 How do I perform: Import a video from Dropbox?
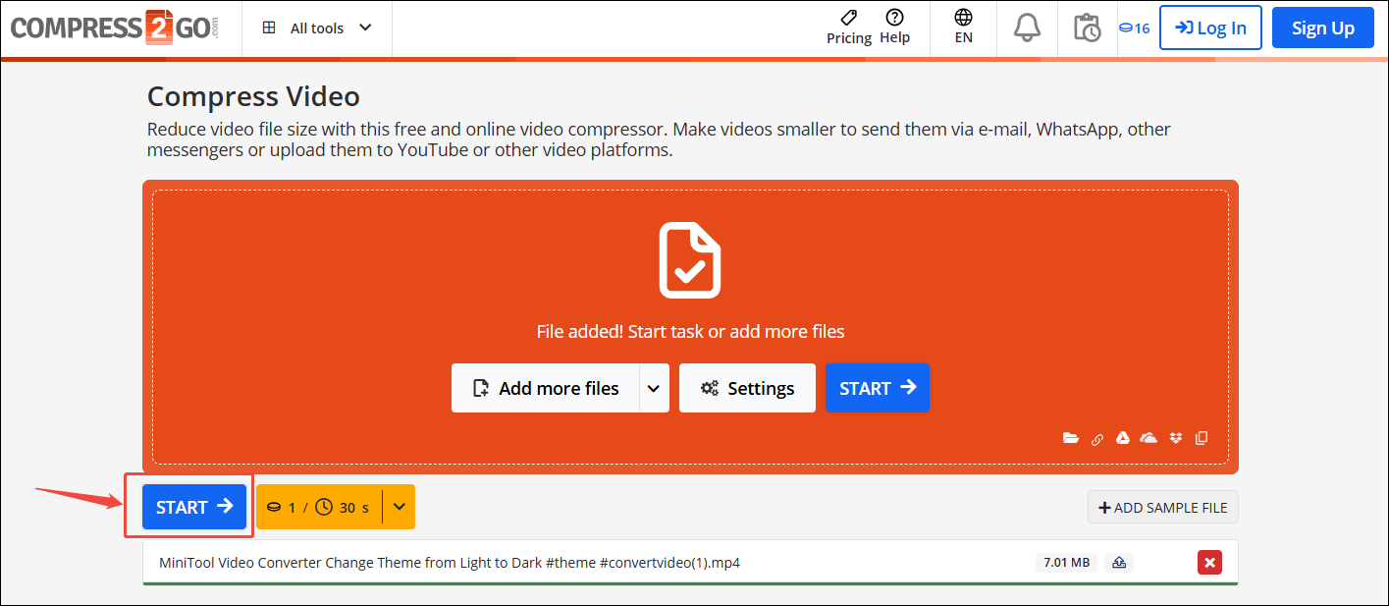click(1175, 438)
